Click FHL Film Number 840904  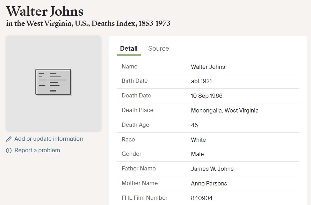pyautogui.click(x=202, y=198)
